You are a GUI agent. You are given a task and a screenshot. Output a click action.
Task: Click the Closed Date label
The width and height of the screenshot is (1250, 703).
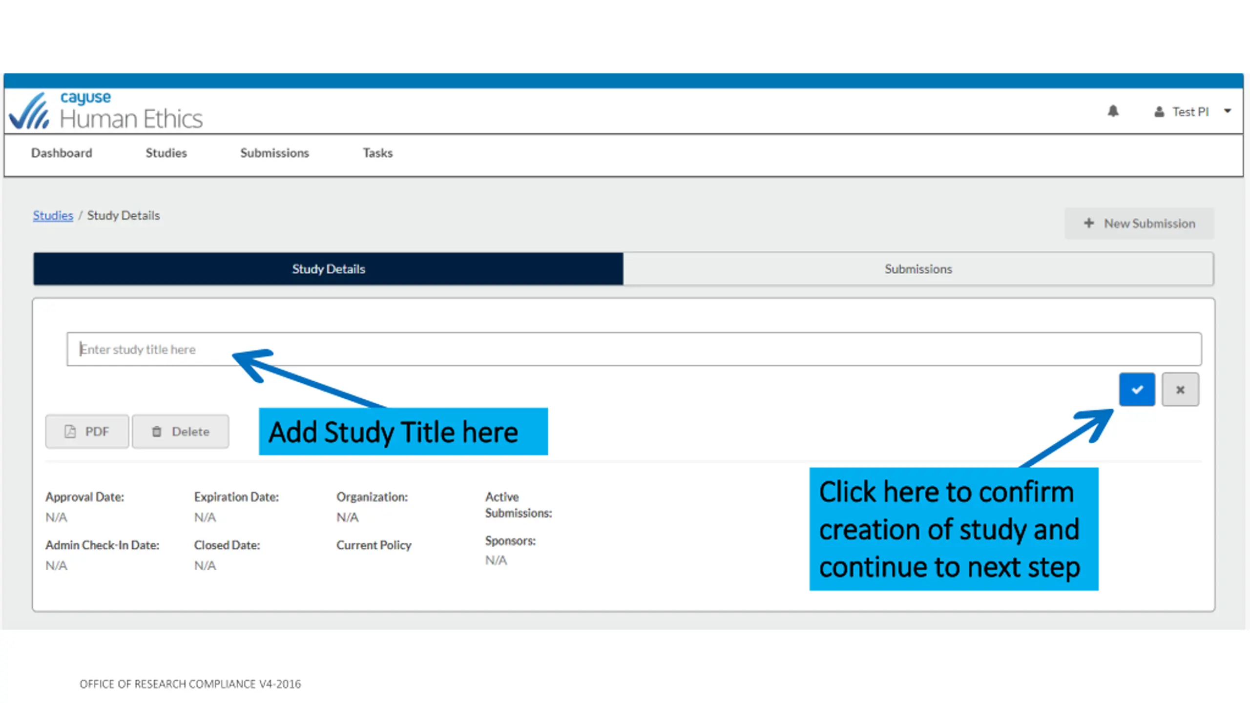pos(227,545)
